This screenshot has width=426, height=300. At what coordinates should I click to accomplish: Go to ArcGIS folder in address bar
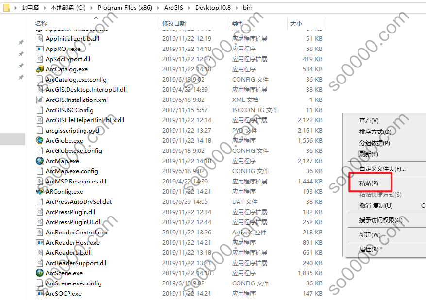click(x=173, y=8)
